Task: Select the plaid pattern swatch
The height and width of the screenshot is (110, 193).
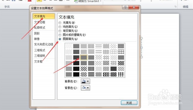Action: 106,74
